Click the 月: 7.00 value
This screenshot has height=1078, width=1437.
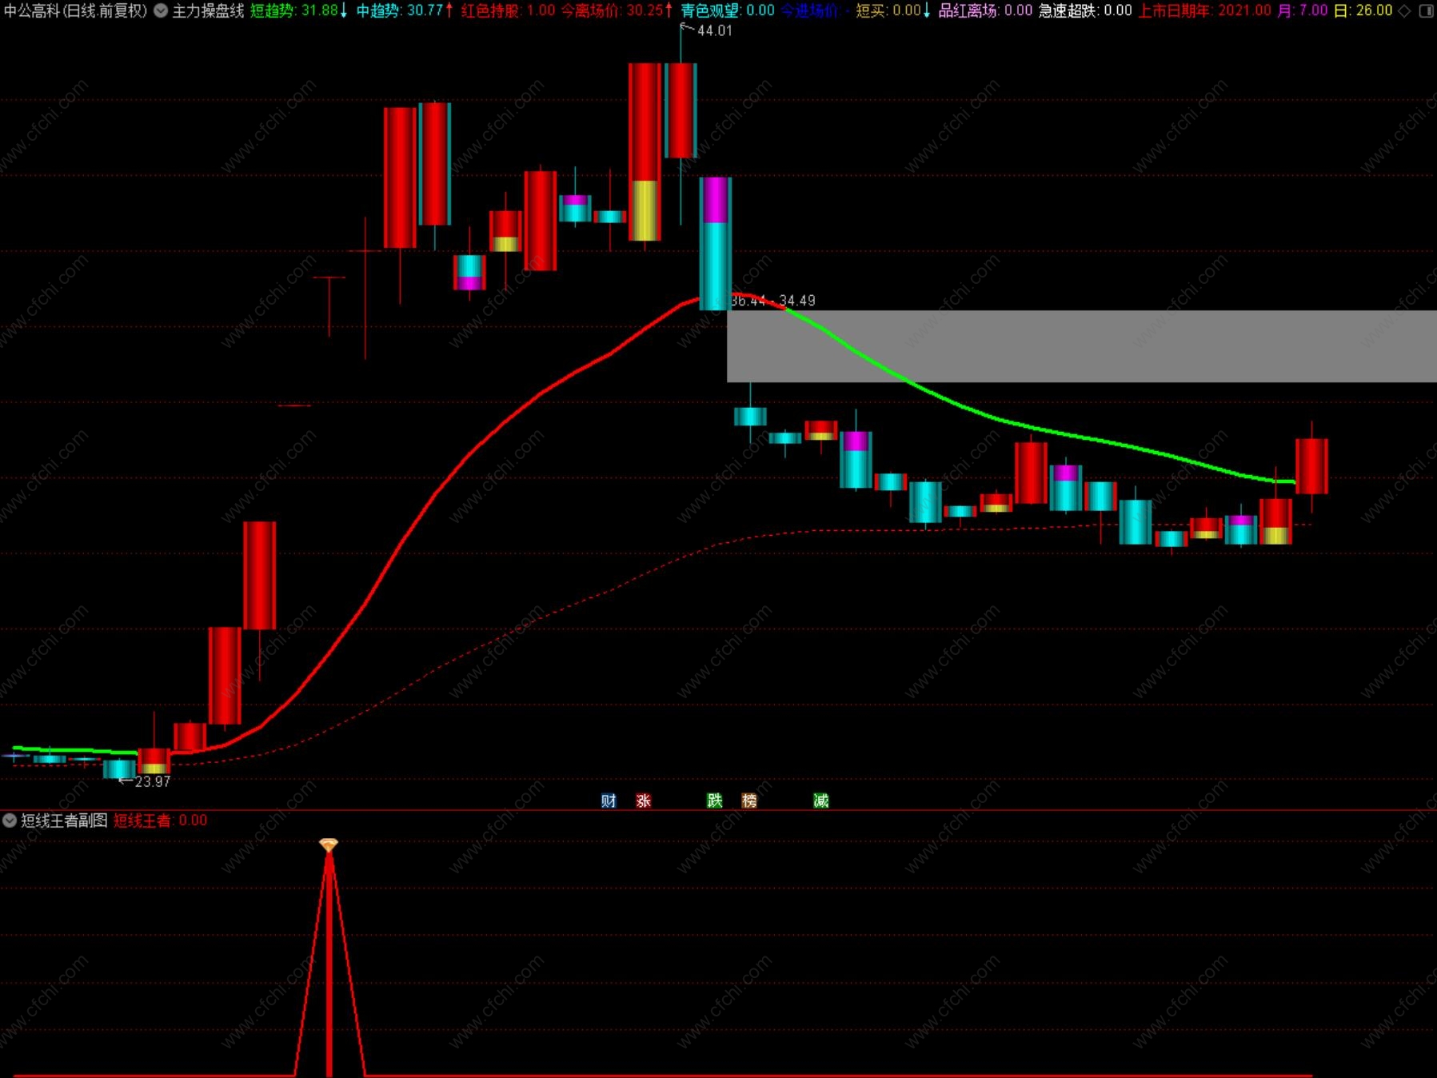coord(1303,11)
